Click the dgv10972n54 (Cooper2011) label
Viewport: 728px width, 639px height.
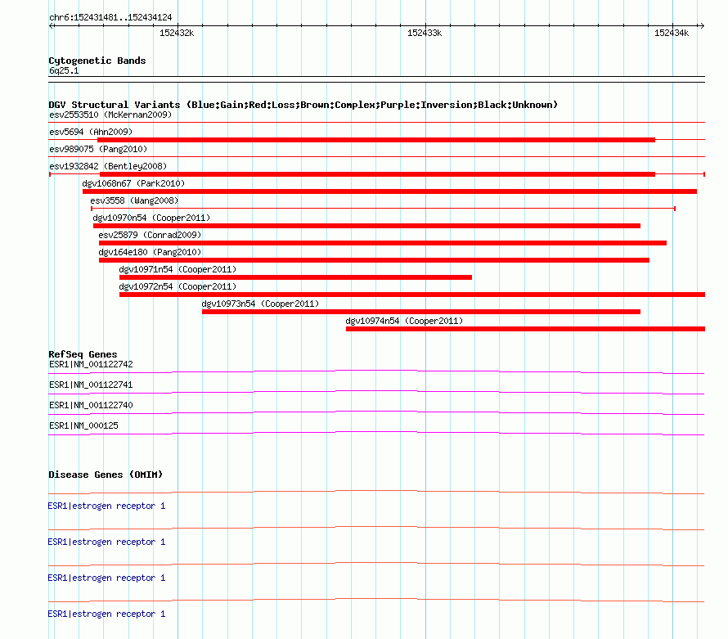(x=178, y=286)
